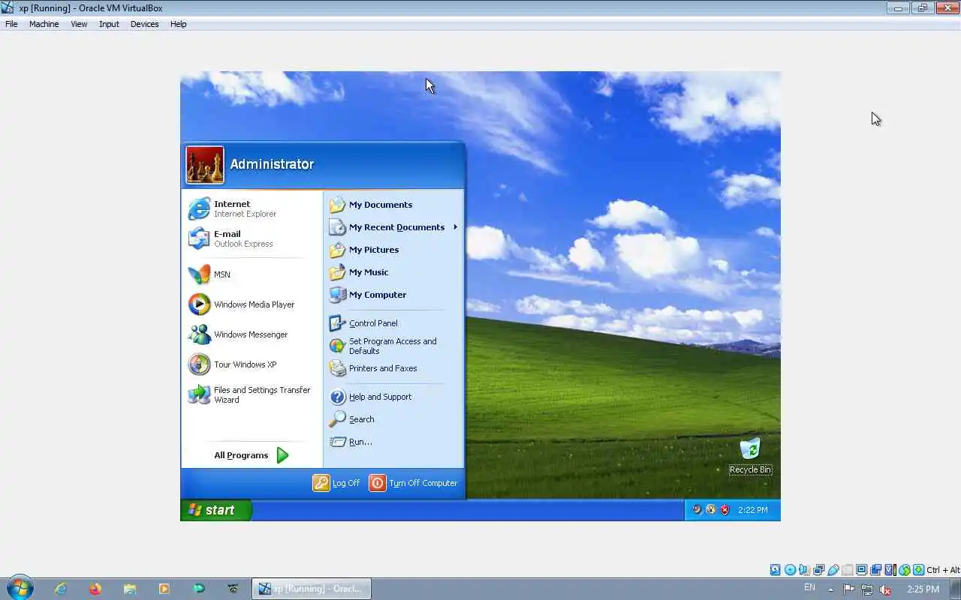Expand My Recent Documents submenu

pyautogui.click(x=393, y=227)
